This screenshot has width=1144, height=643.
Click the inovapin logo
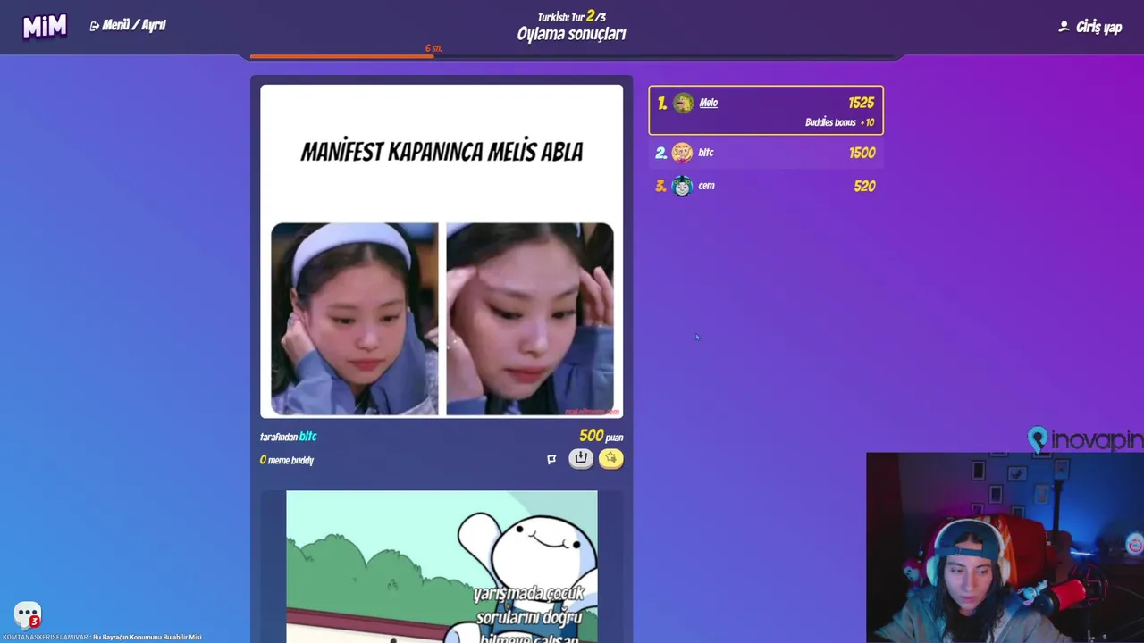point(1085,439)
